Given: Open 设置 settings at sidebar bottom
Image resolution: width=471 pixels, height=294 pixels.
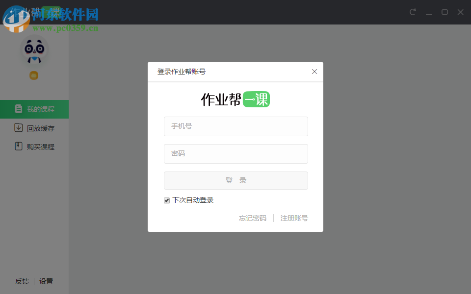Looking at the screenshot, I should pos(47,281).
